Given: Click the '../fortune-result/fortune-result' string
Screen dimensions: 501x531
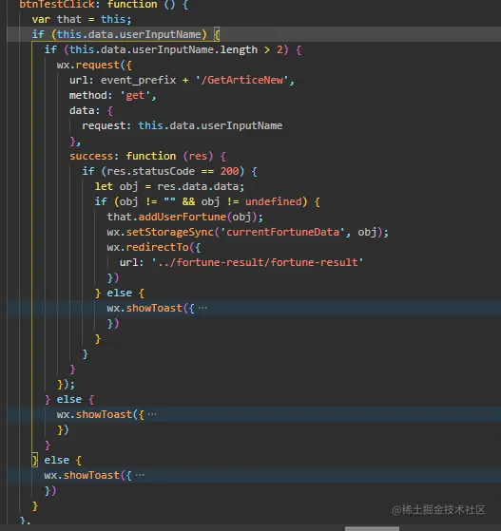Looking at the screenshot, I should click(258, 262).
